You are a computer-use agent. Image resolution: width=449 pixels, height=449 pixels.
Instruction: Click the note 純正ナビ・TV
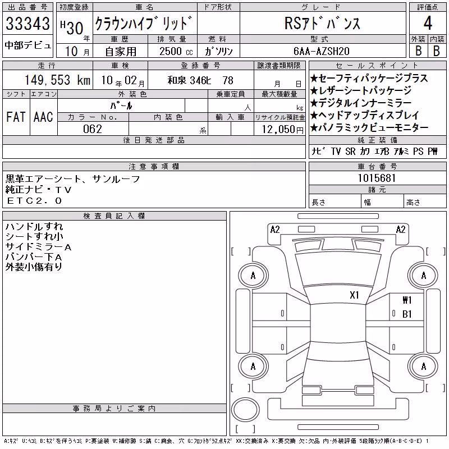(x=38, y=190)
